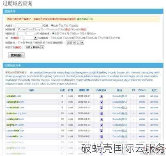The height and width of the screenshot is (156, 166).
Task: Open the 世界主要城市 category dropdown
Action: pos(35,47)
